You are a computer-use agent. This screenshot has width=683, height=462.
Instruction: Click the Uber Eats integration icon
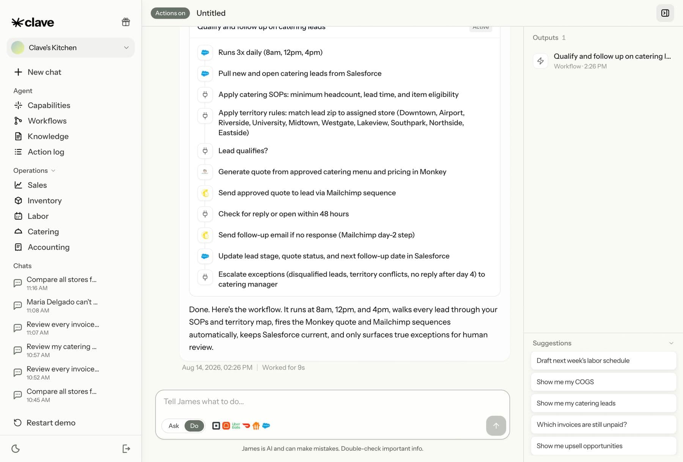point(236,426)
